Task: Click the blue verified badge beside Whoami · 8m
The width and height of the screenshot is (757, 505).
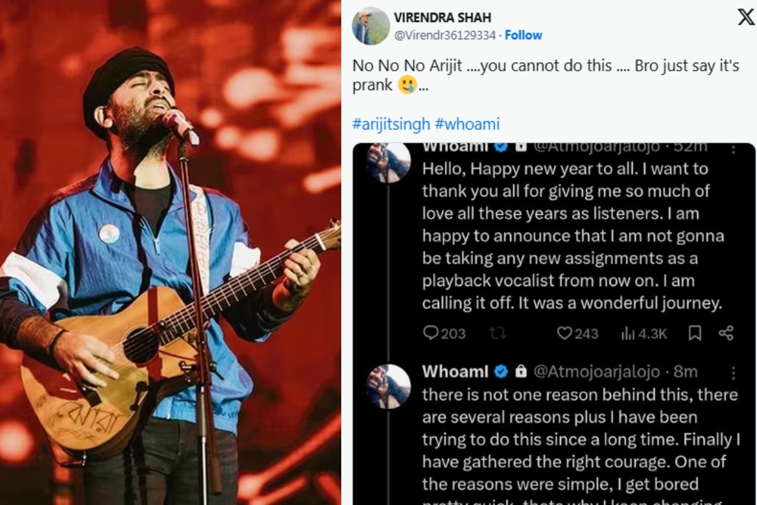Action: (501, 372)
